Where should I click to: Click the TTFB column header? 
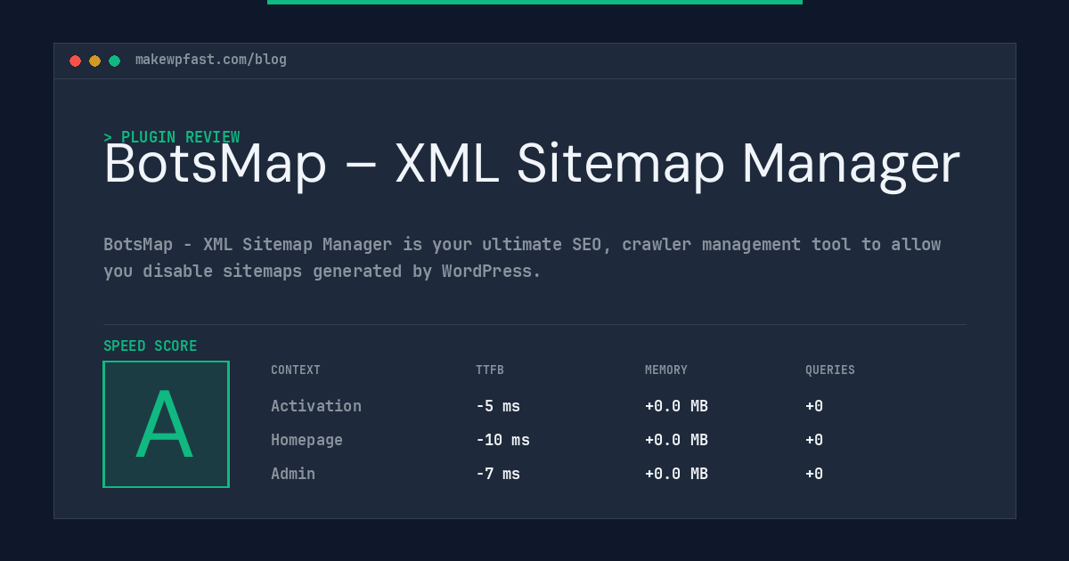tap(490, 370)
